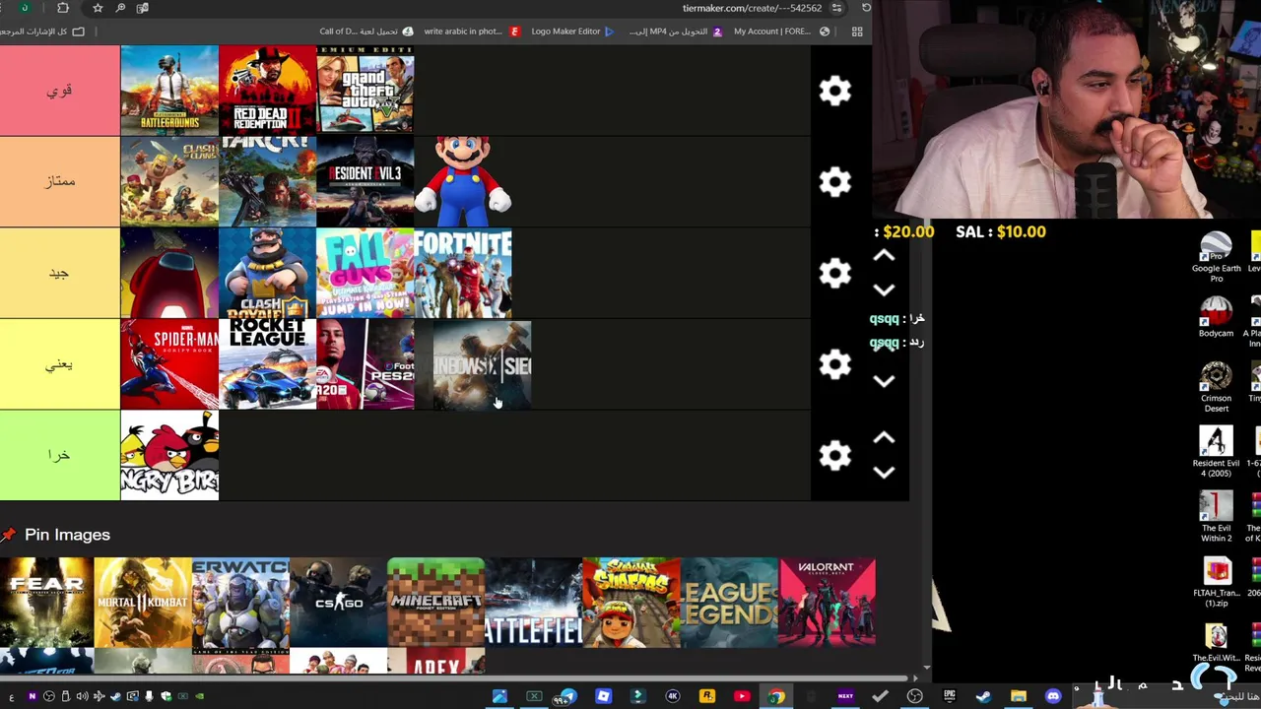Select Clash of Clans image
Image resolution: width=1261 pixels, height=709 pixels.
tap(169, 181)
